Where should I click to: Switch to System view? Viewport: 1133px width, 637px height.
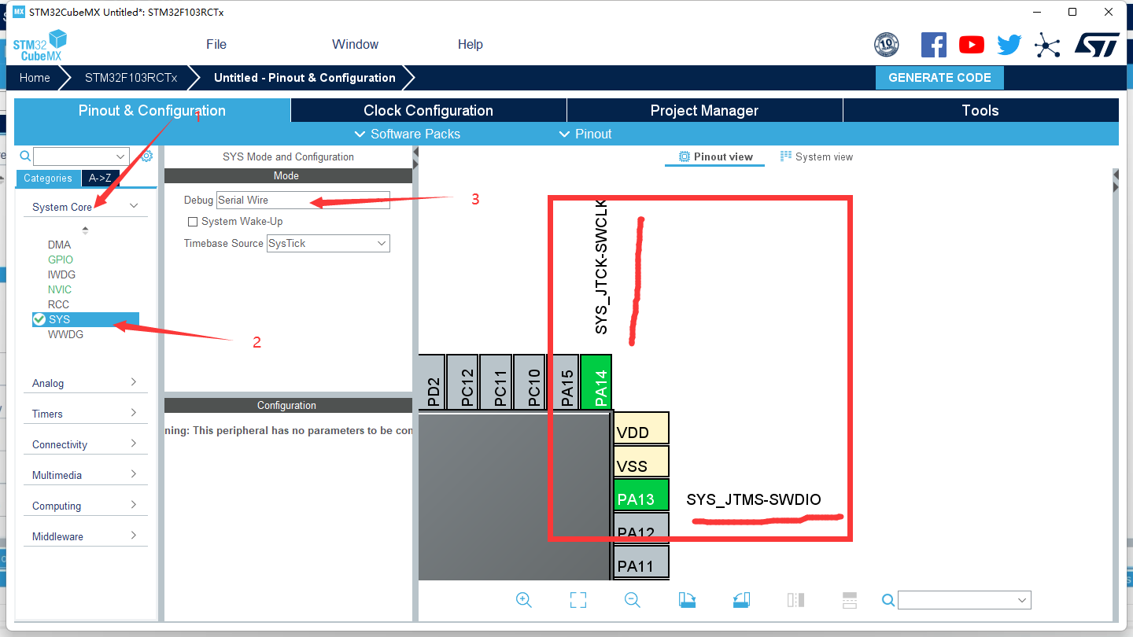pyautogui.click(x=817, y=156)
